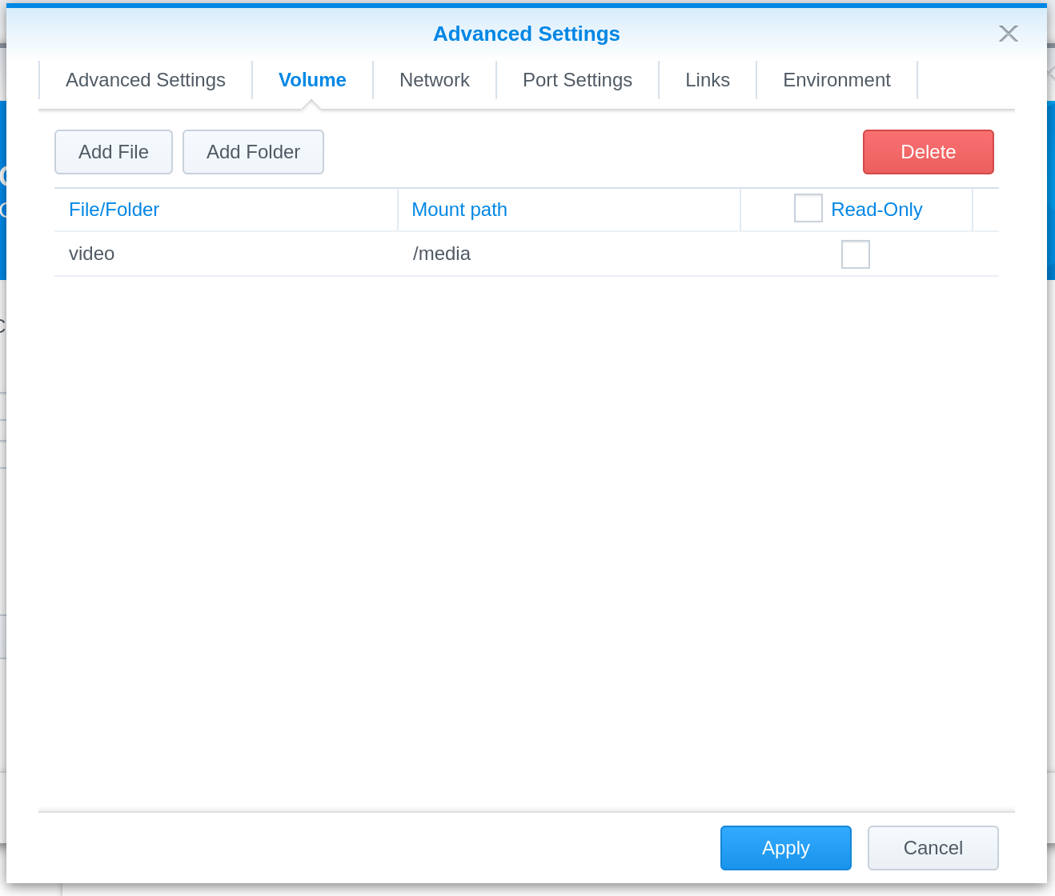1055x896 pixels.
Task: Open the Port Settings tab
Action: 577,80
